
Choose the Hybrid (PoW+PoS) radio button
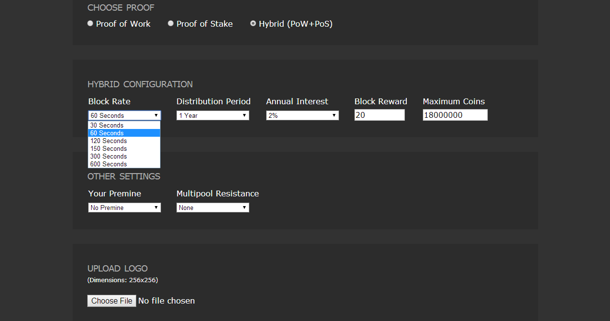click(x=253, y=24)
